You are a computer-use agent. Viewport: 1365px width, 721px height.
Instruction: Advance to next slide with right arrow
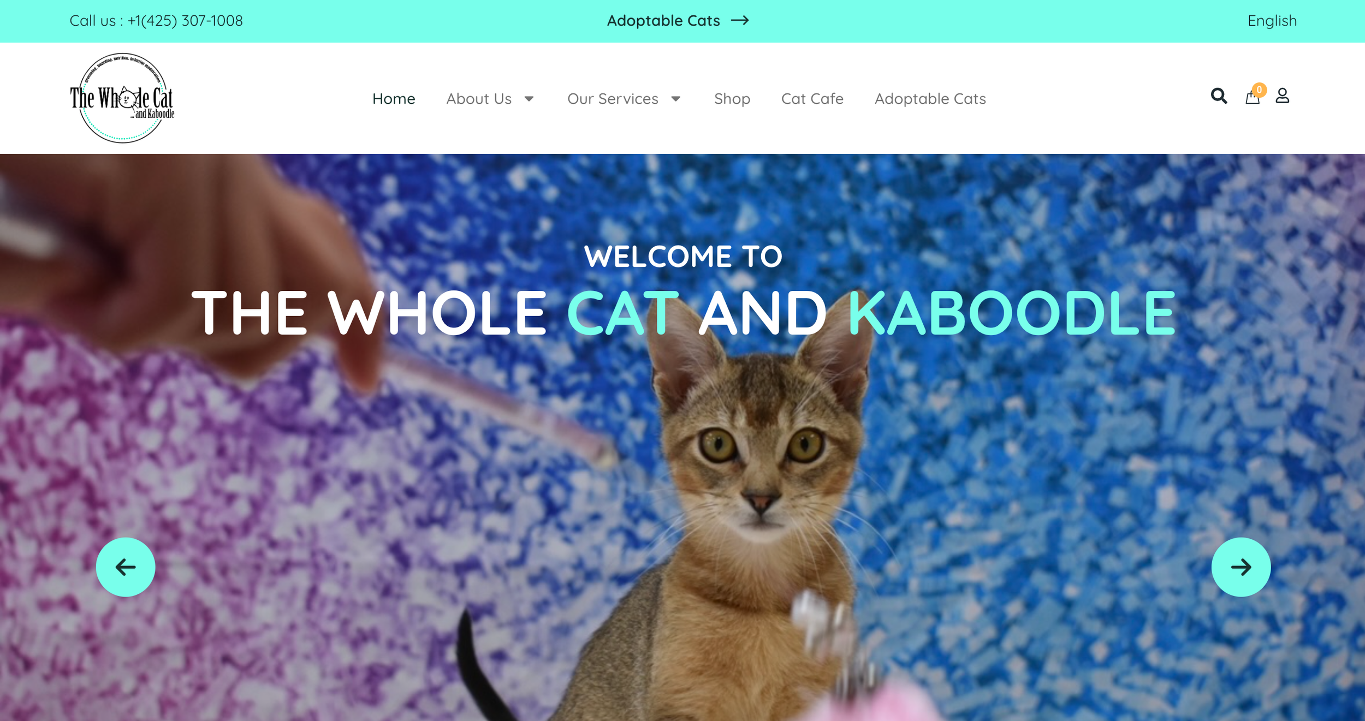1241,567
